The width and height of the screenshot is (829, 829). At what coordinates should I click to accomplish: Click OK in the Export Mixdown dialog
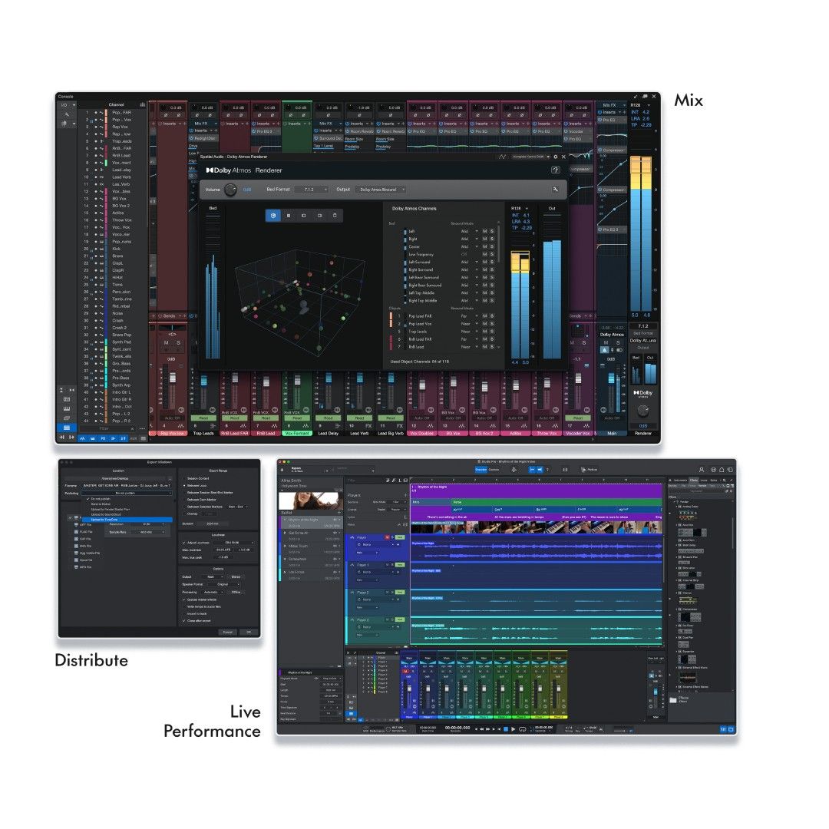coord(248,632)
